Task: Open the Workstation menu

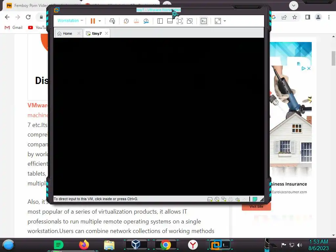Action: pyautogui.click(x=70, y=21)
